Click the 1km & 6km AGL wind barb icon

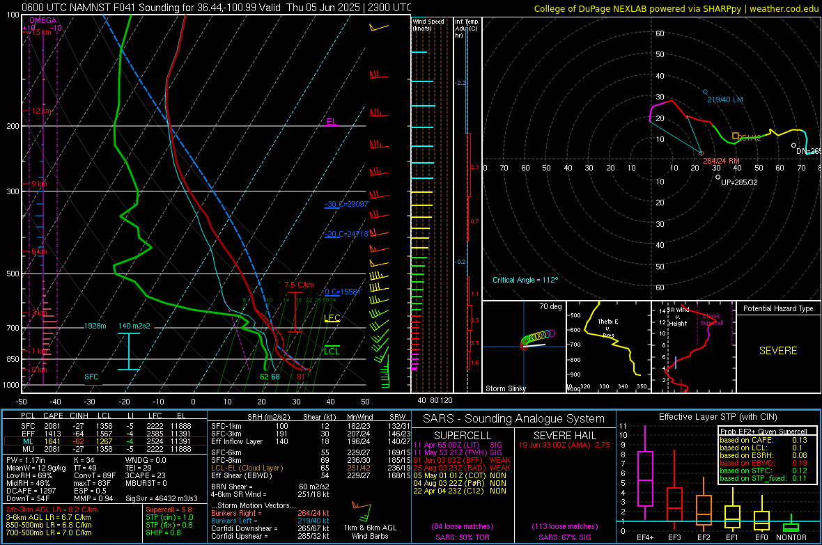click(x=362, y=512)
